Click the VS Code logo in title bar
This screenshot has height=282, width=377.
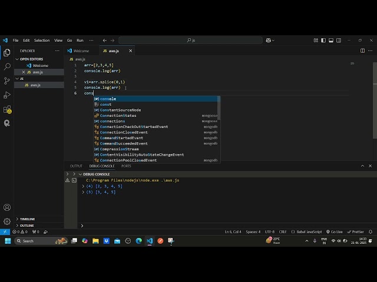click(x=5, y=41)
